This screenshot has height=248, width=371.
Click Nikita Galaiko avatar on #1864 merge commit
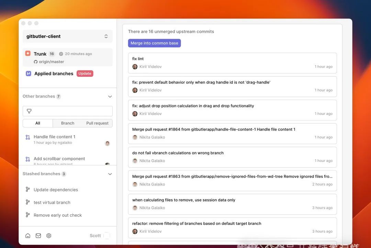point(135,137)
